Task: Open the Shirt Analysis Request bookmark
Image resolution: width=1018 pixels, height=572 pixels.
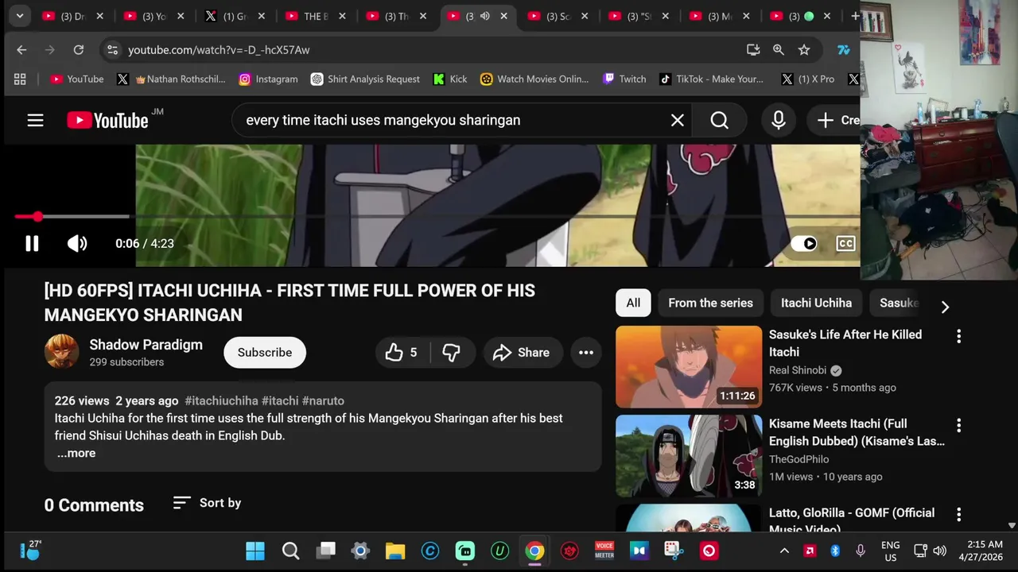Action: pos(365,79)
